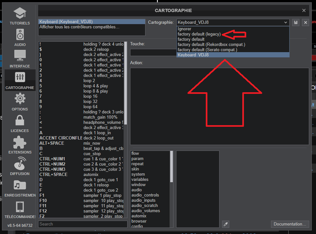Select $ deck 2 reloop row
This screenshot has width=316, height=234.
click(x=81, y=49)
